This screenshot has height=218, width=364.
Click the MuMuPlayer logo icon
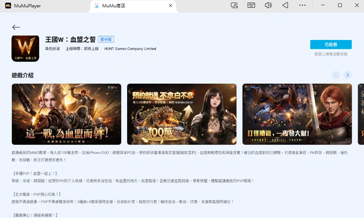pos(8,6)
